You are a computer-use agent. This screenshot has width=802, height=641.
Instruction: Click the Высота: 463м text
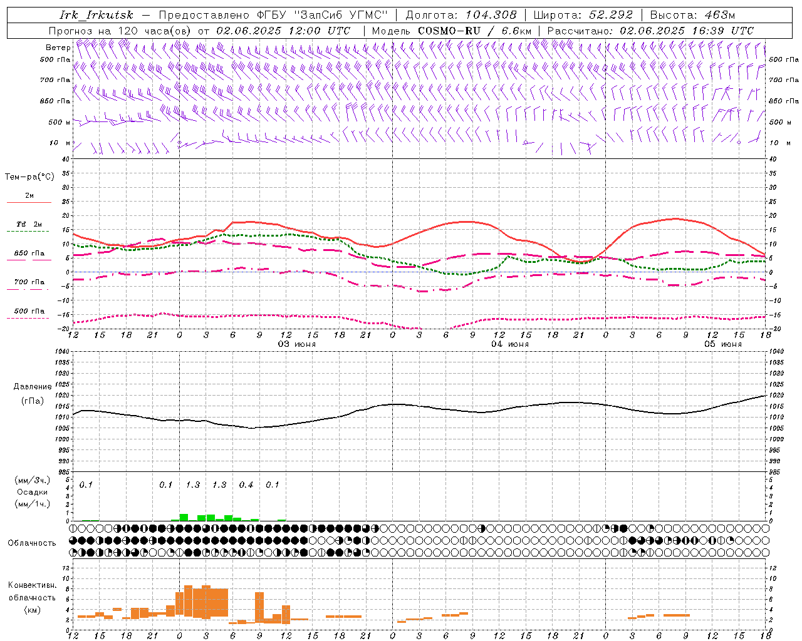click(692, 15)
